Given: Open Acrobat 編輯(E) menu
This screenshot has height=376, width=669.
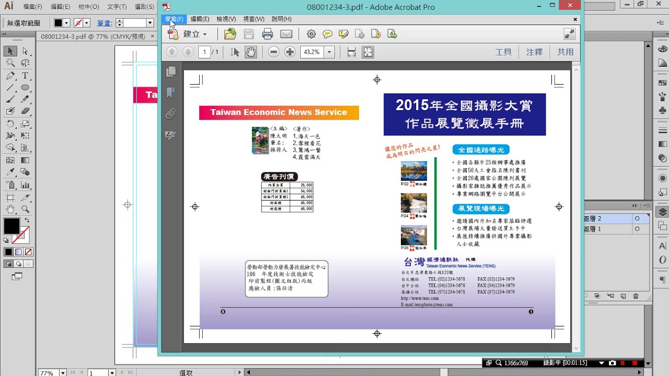Looking at the screenshot, I should (200, 19).
